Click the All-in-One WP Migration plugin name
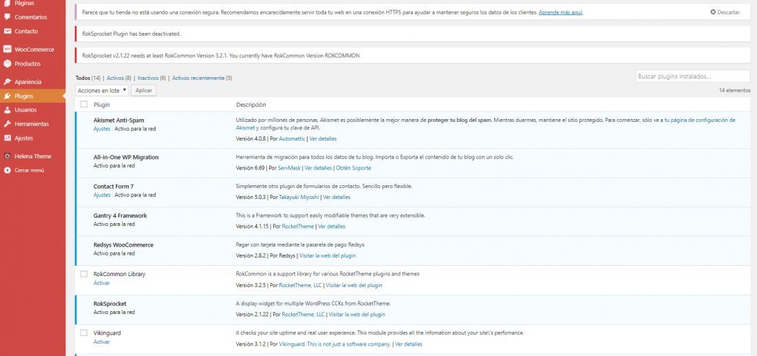The width and height of the screenshot is (757, 356). [126, 157]
